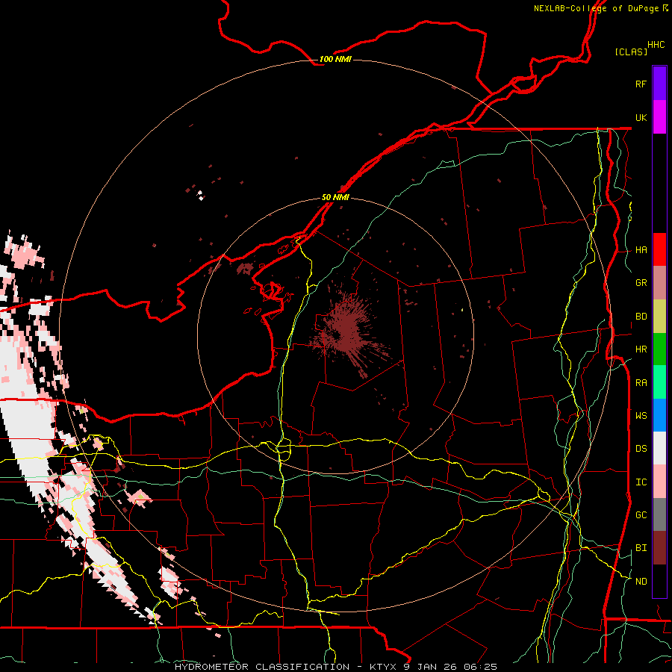Click the RA legend label
The image size is (672, 672).
point(641,383)
